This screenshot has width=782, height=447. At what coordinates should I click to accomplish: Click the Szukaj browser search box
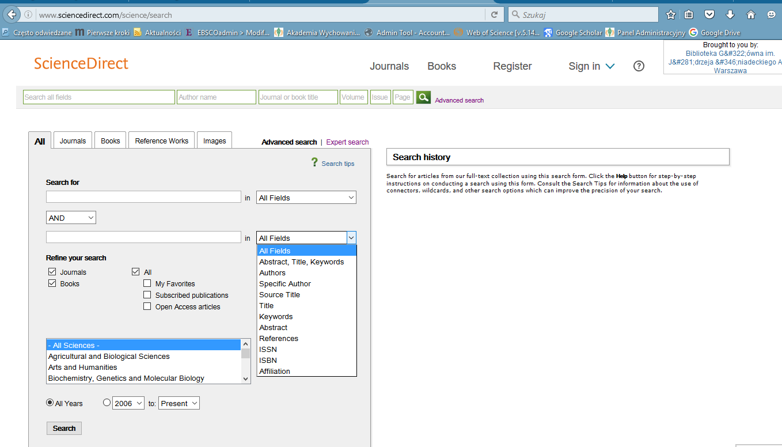click(x=583, y=14)
